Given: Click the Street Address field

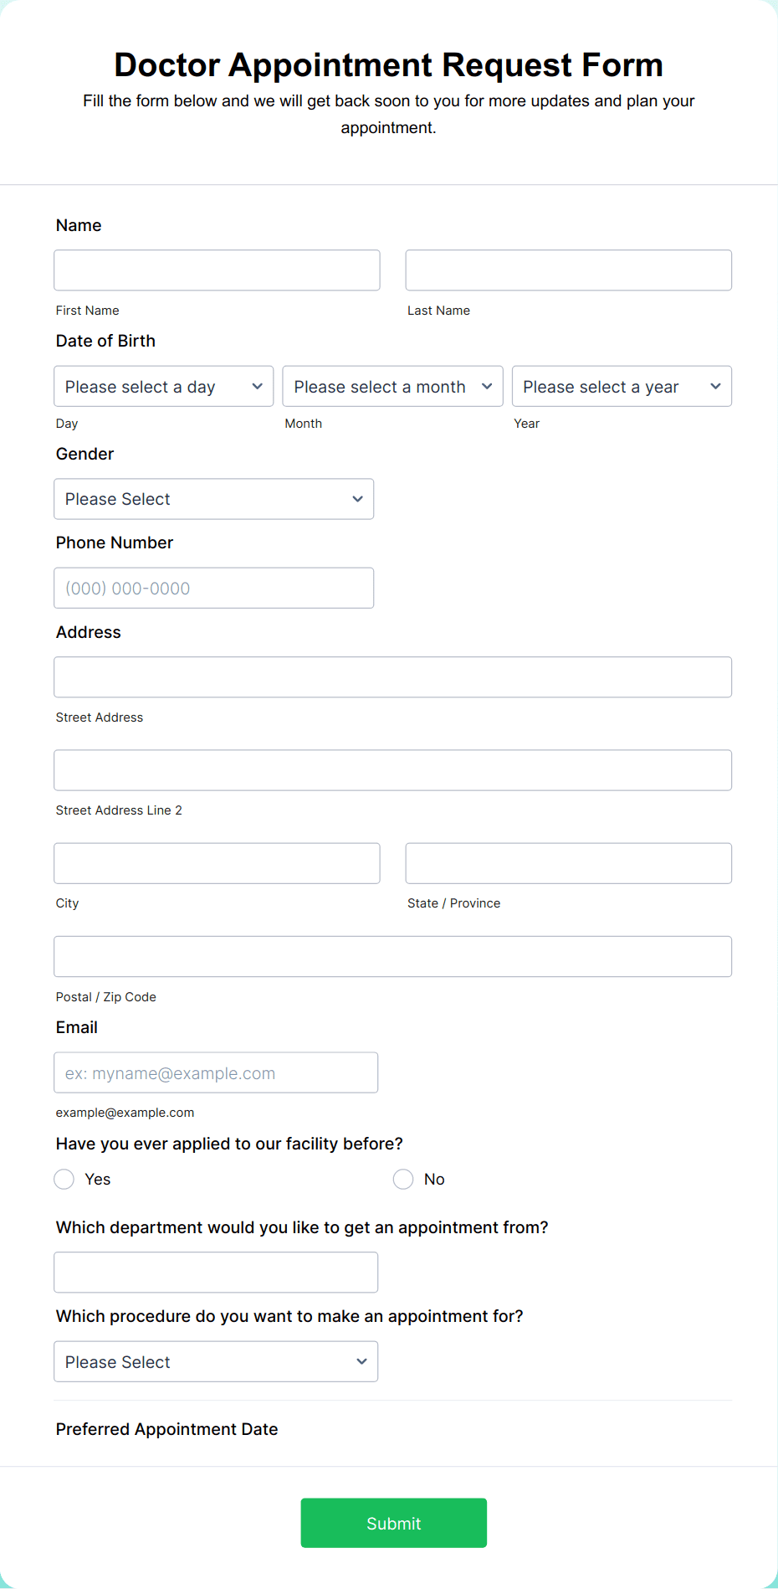Looking at the screenshot, I should [392, 676].
